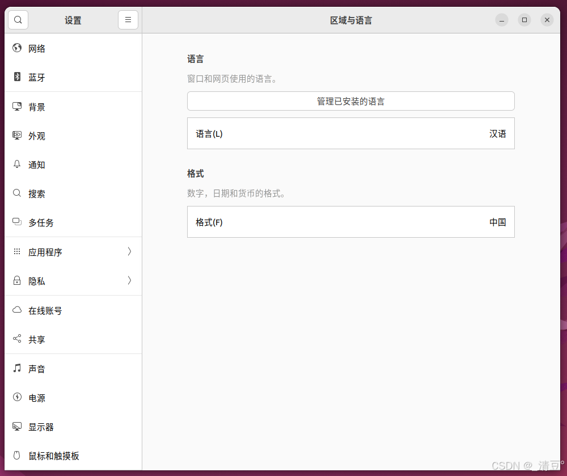The height and width of the screenshot is (476, 567).
Task: Open the 语言(L) selection row
Action: coord(351,133)
